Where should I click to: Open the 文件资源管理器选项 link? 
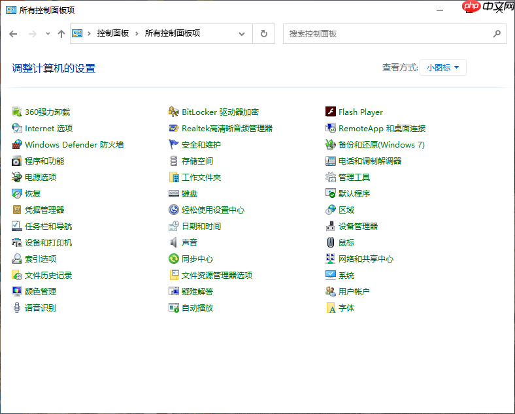tap(217, 275)
